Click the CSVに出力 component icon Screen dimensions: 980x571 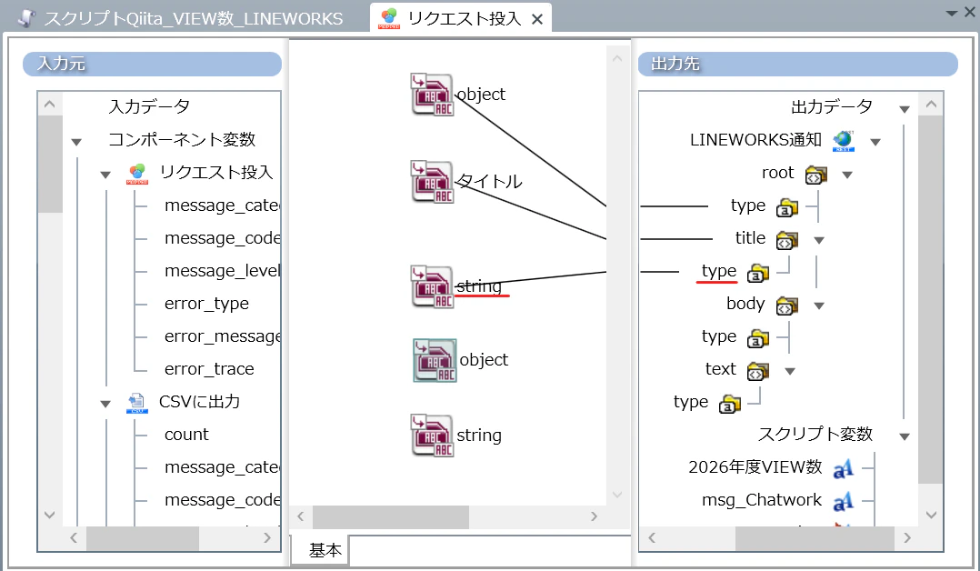pos(136,403)
